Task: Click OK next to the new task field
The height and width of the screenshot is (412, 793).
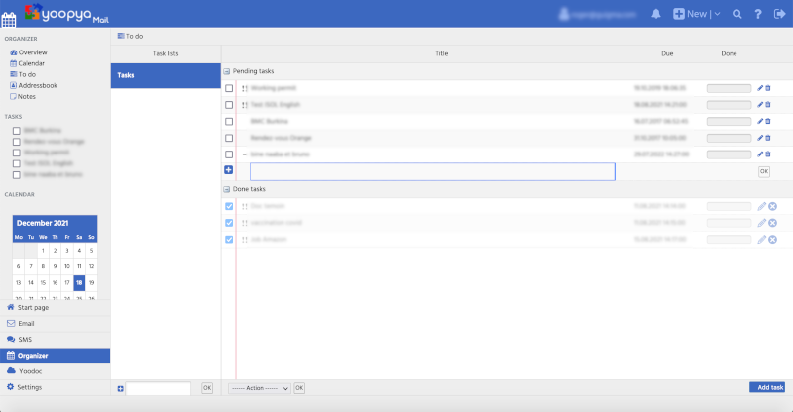Action: pyautogui.click(x=764, y=171)
